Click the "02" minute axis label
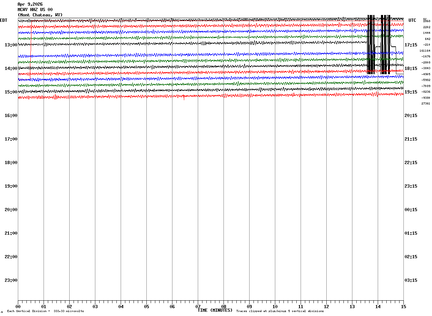 69,307
